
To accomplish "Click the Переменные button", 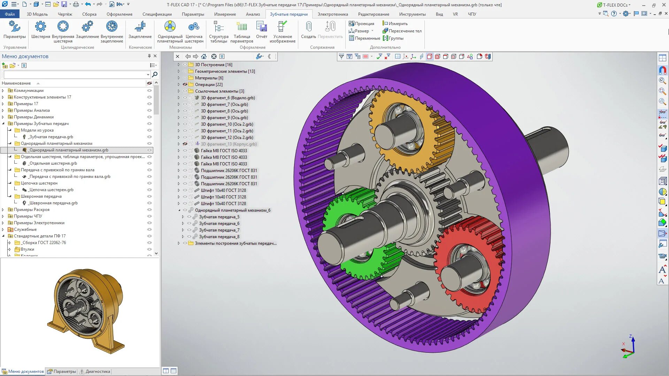I will click(x=364, y=38).
